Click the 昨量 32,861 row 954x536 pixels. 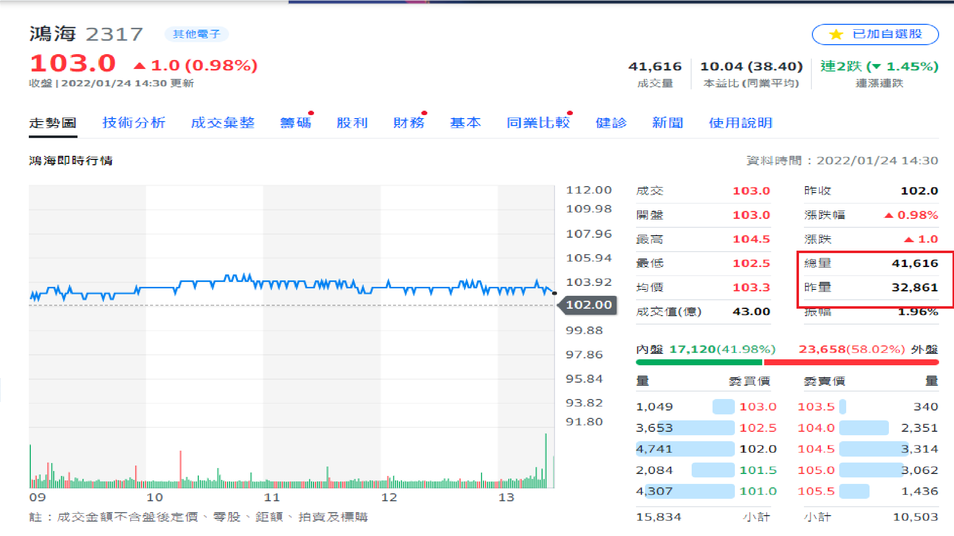point(871,287)
